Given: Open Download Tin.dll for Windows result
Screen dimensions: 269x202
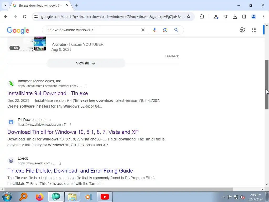Looking at the screenshot, I should pos(73,132).
